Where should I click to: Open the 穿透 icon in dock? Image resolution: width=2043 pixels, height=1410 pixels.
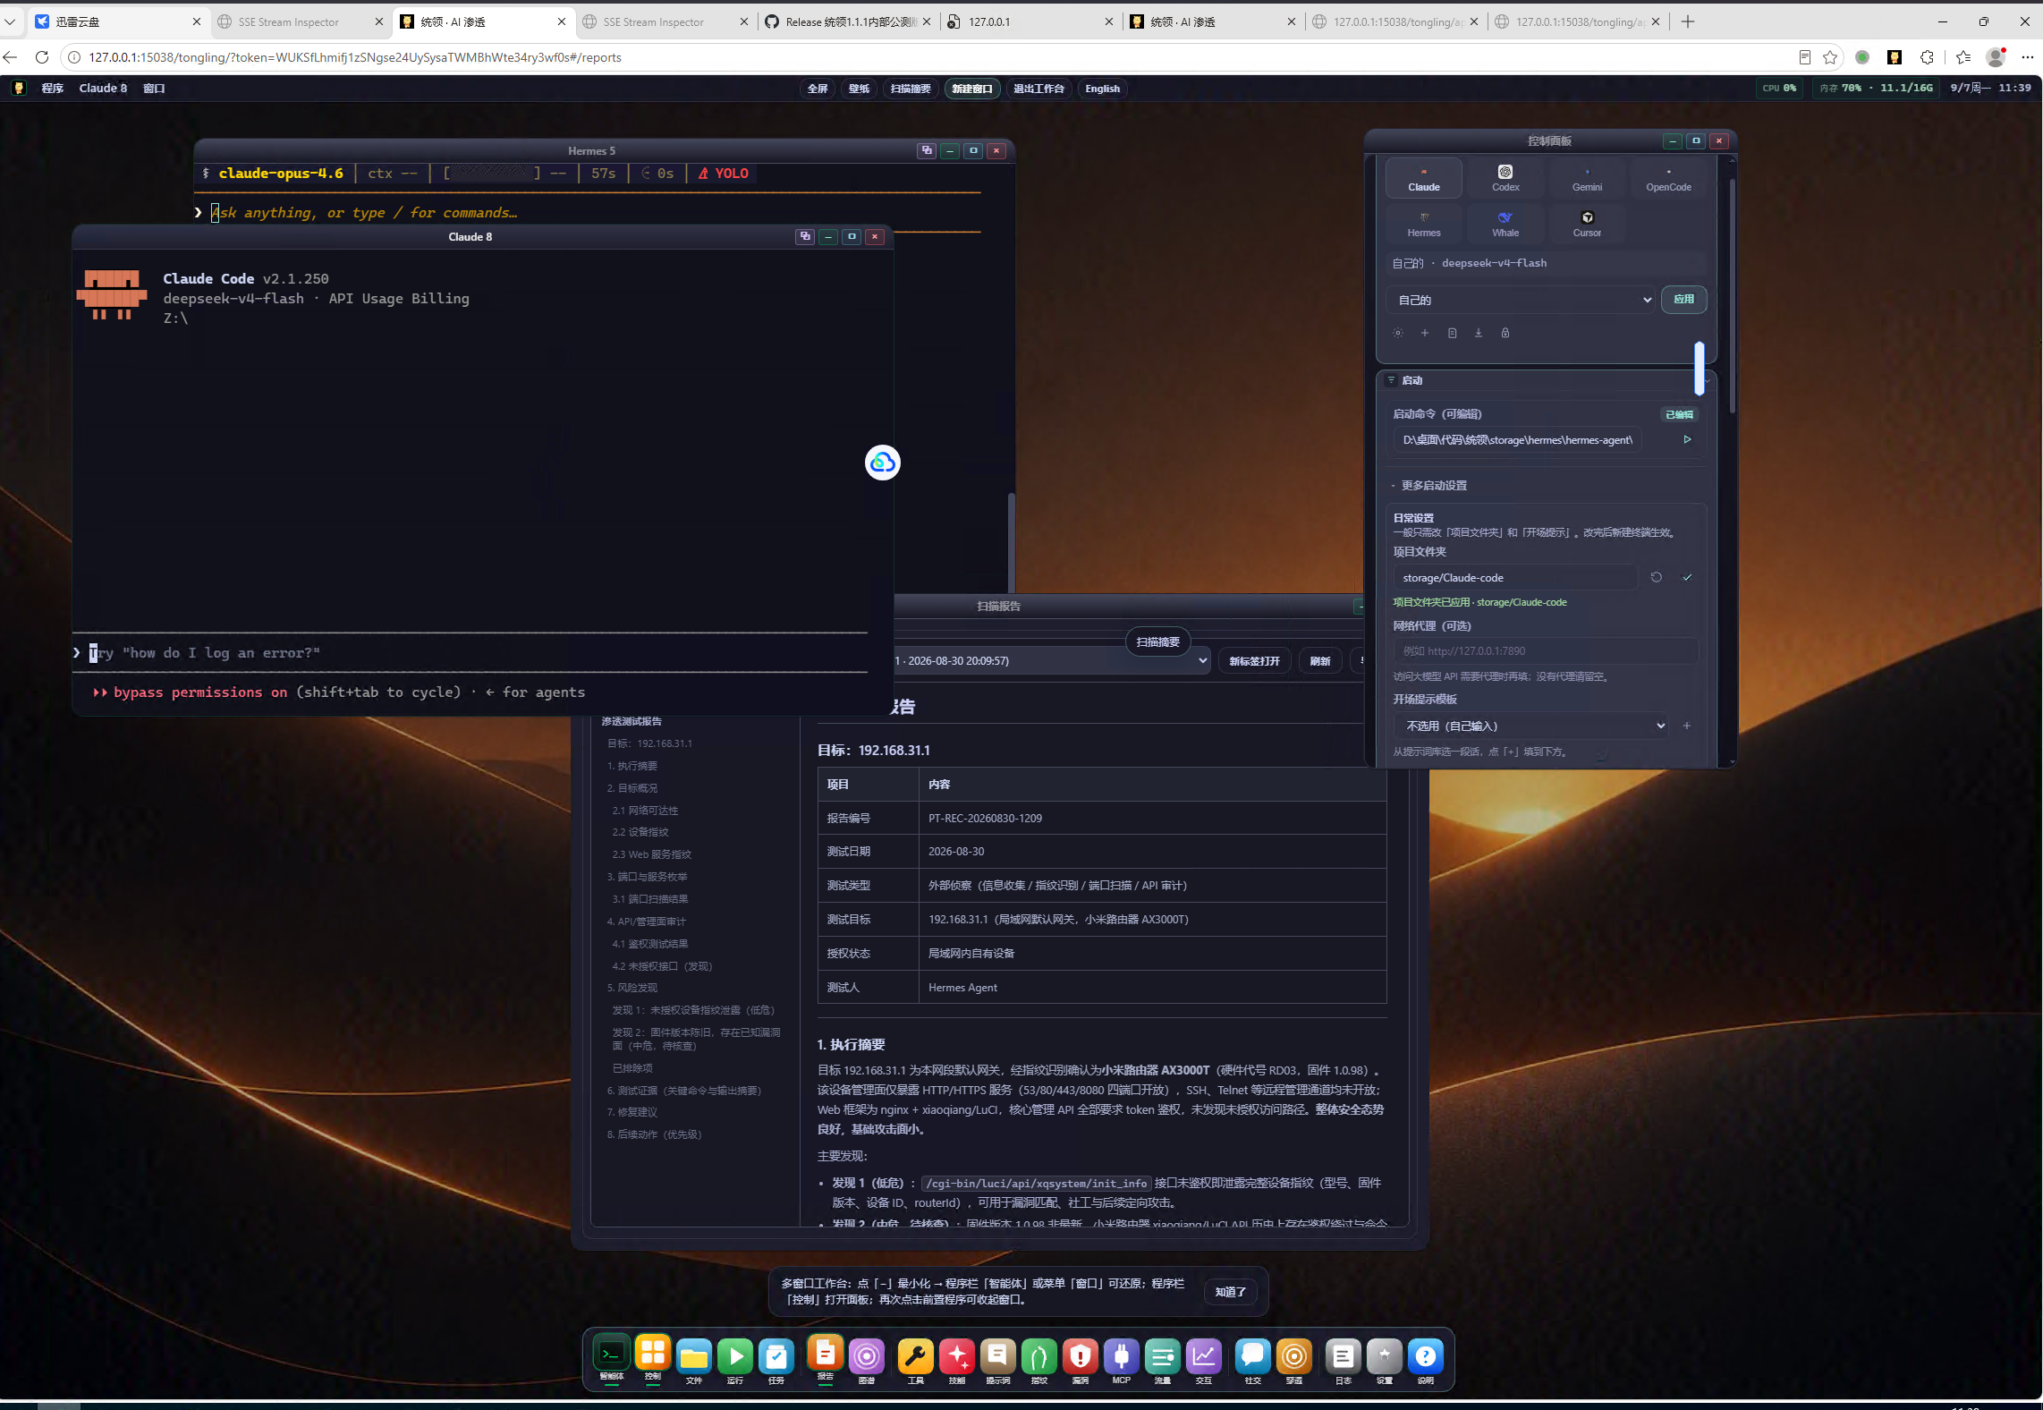pos(1294,1357)
